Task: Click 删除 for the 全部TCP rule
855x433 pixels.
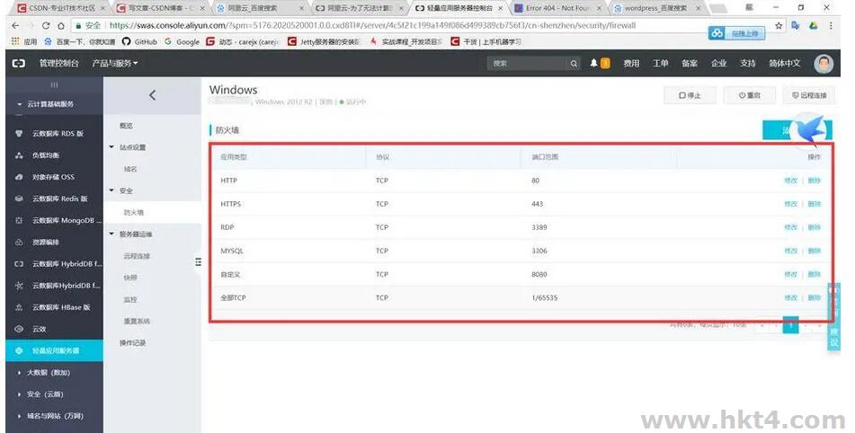Action: click(x=815, y=298)
